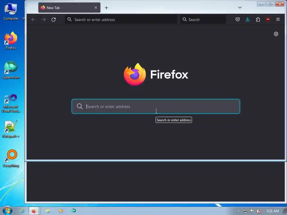Image resolution: width=287 pixels, height=215 pixels.
Task: Select the Supermium desktop shortcut
Action: click(11, 70)
